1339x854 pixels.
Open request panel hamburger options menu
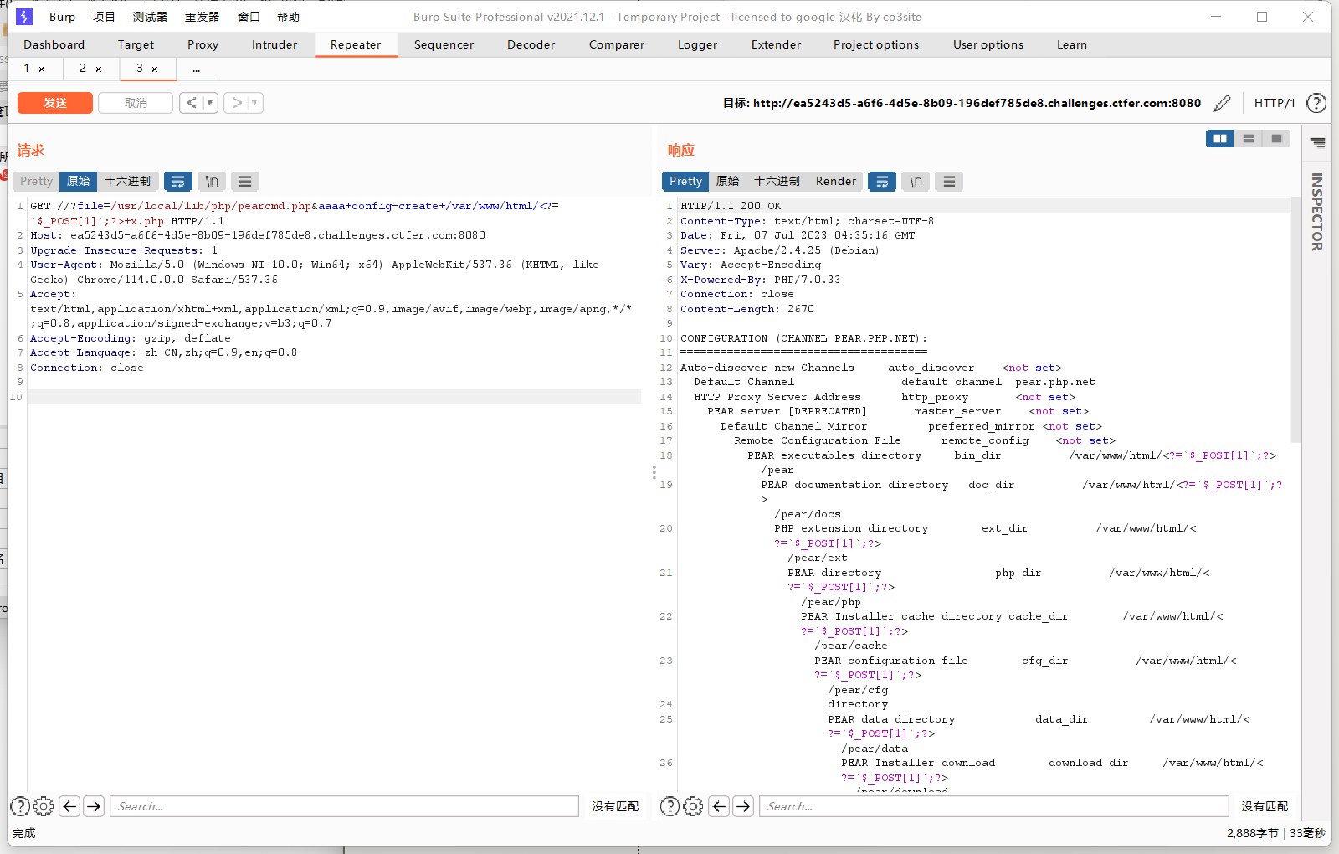point(245,182)
